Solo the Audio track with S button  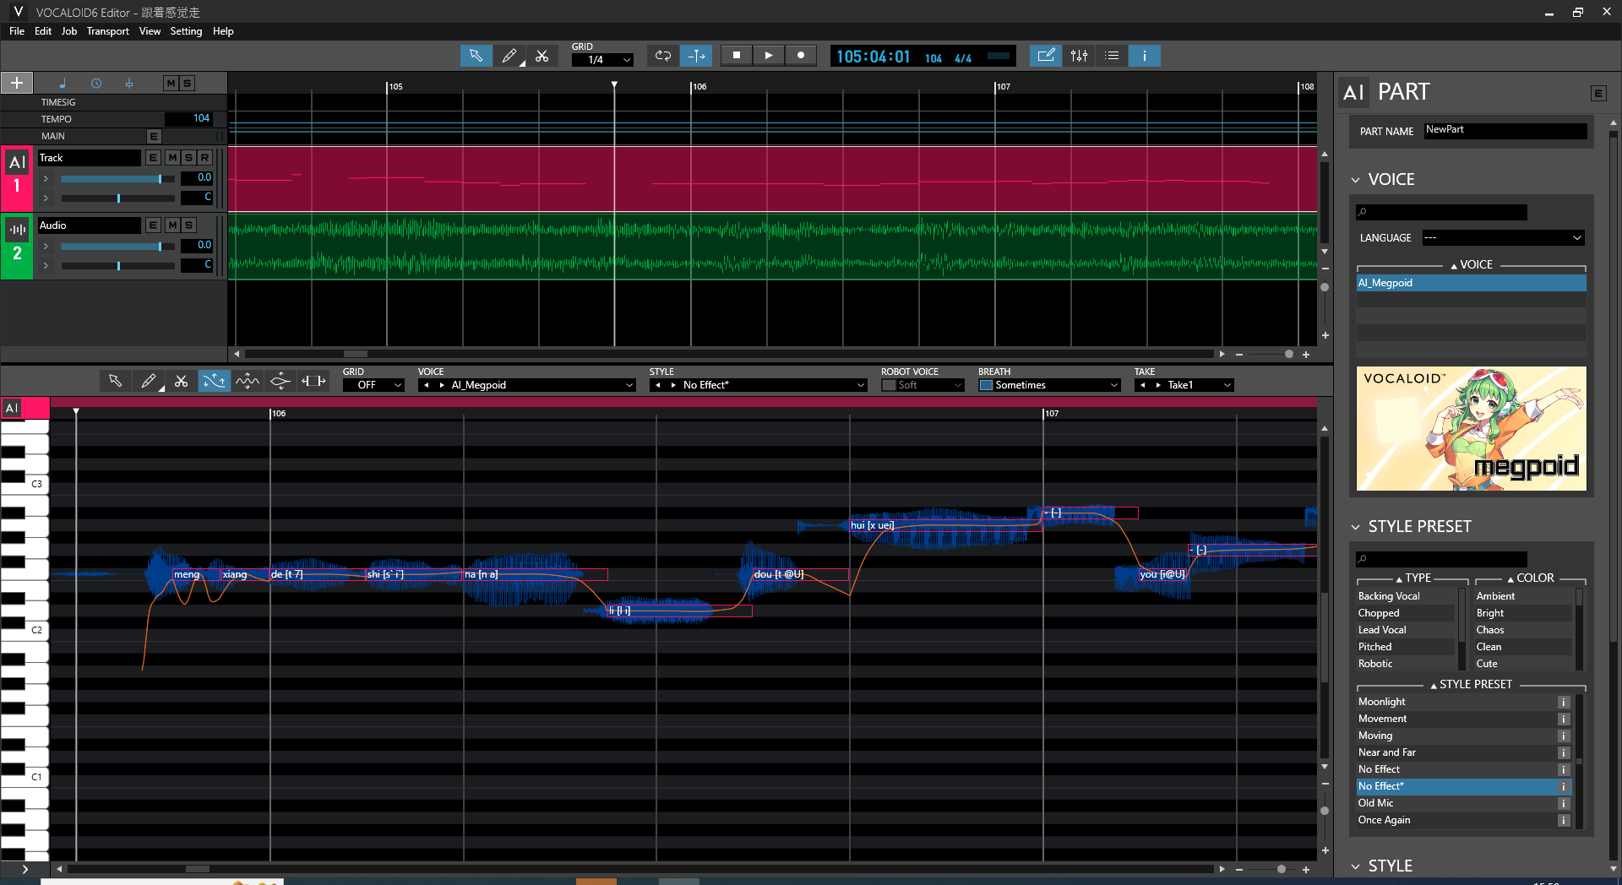[x=188, y=225]
